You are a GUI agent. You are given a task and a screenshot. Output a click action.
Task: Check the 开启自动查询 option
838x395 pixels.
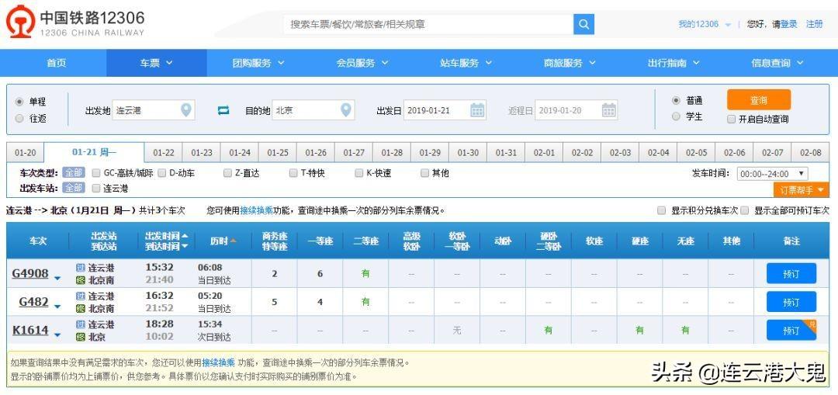point(731,120)
